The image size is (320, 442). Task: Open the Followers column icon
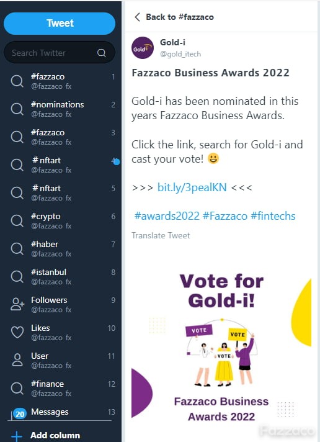click(x=17, y=304)
